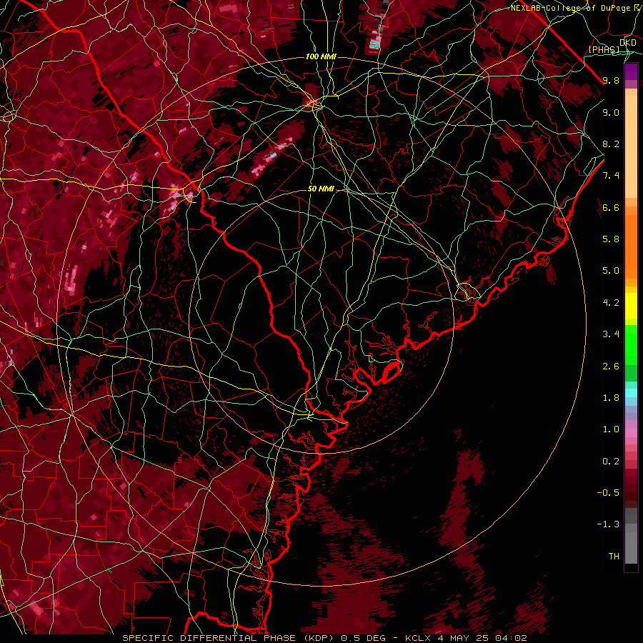The image size is (643, 643).
Task: Click the 7.4 legend scale value
Action: (611, 176)
